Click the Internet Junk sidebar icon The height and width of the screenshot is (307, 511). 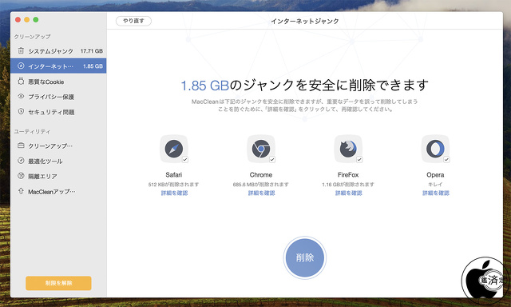pyautogui.click(x=21, y=66)
